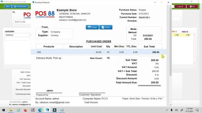Select the 555 product row in the purchase table
The width and height of the screenshot is (202, 113).
coord(98,52)
